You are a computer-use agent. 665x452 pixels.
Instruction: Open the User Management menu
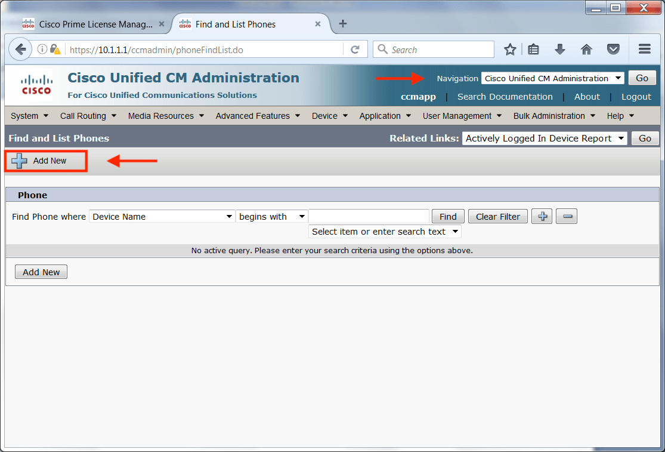tap(462, 116)
